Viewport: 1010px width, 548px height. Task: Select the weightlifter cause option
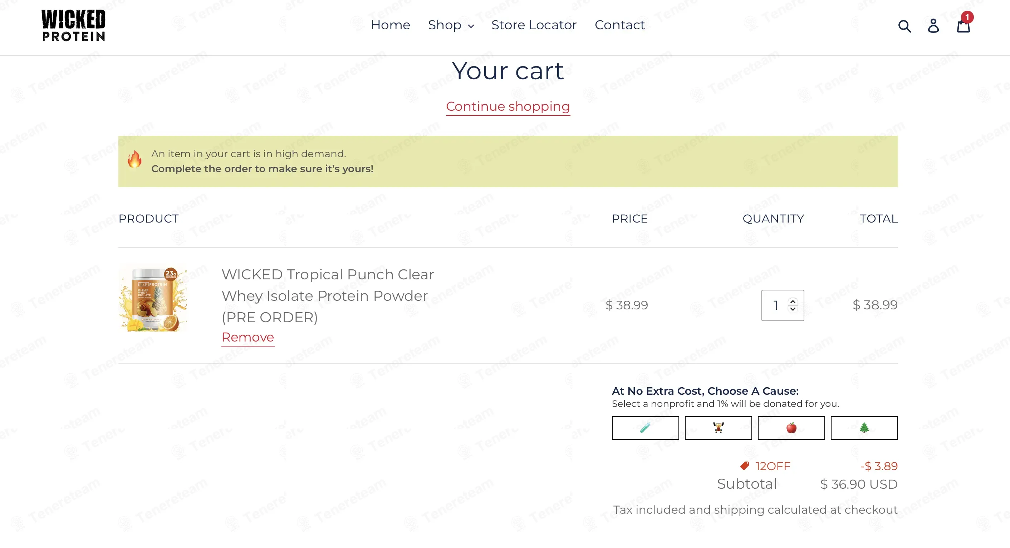click(718, 428)
